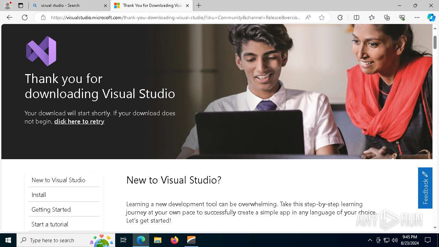Open the orange-striped taskbar app icon

point(191,240)
